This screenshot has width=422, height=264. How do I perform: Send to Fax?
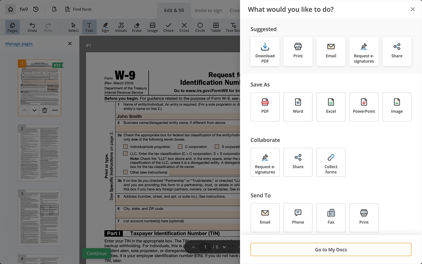click(331, 218)
